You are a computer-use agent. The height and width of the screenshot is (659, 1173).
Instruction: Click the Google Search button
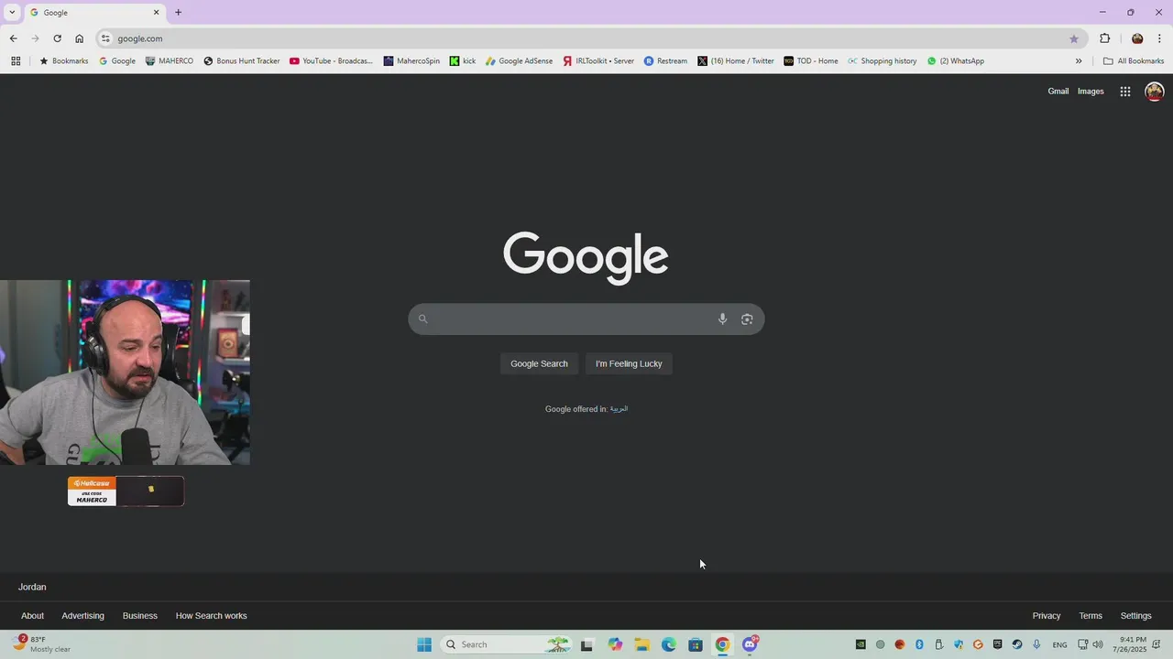point(539,363)
